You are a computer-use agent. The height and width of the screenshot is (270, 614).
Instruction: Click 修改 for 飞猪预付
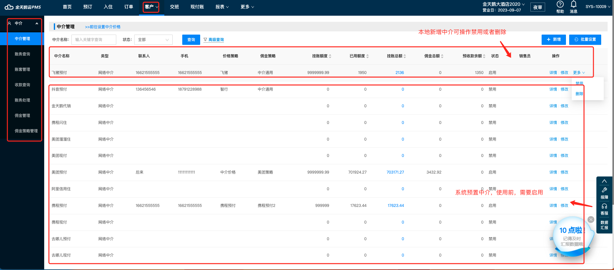click(x=564, y=73)
